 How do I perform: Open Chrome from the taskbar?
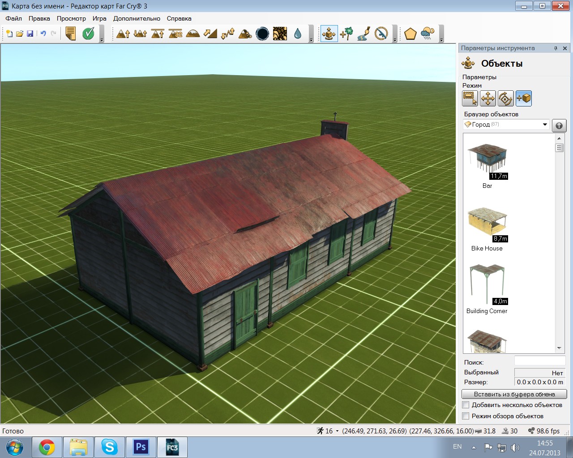tap(47, 447)
